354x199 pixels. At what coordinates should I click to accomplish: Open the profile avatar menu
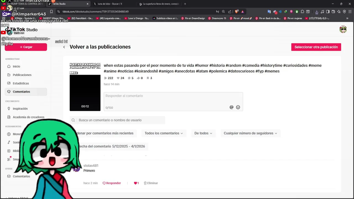pos(343,29)
